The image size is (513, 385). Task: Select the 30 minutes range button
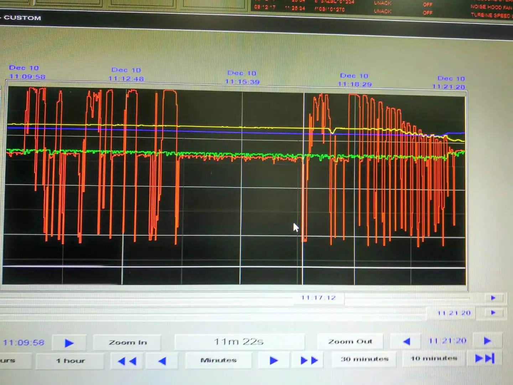[364, 359]
